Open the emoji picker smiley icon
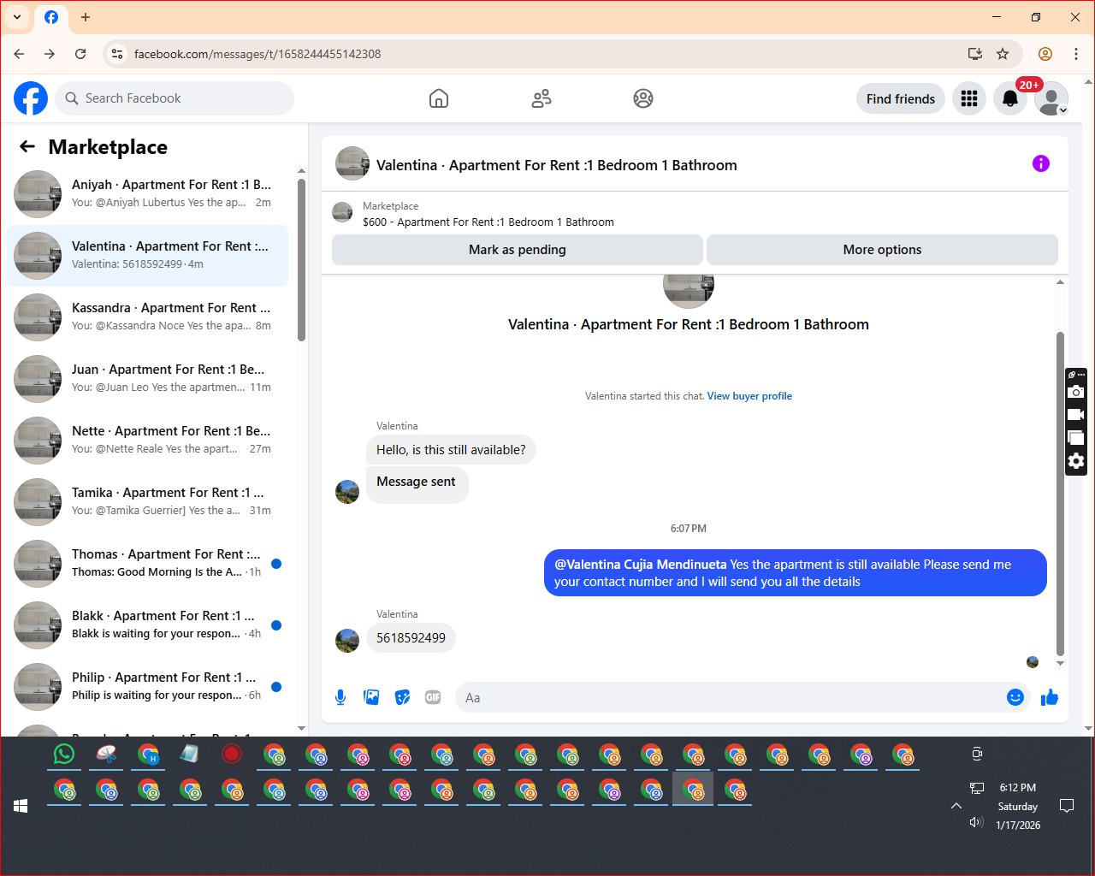Viewport: 1095px width, 876px height. point(1015,697)
